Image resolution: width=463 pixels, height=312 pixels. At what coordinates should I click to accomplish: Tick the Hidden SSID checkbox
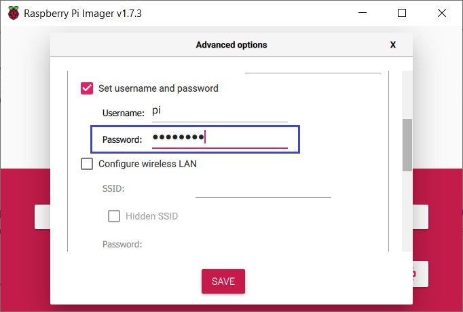pos(115,216)
